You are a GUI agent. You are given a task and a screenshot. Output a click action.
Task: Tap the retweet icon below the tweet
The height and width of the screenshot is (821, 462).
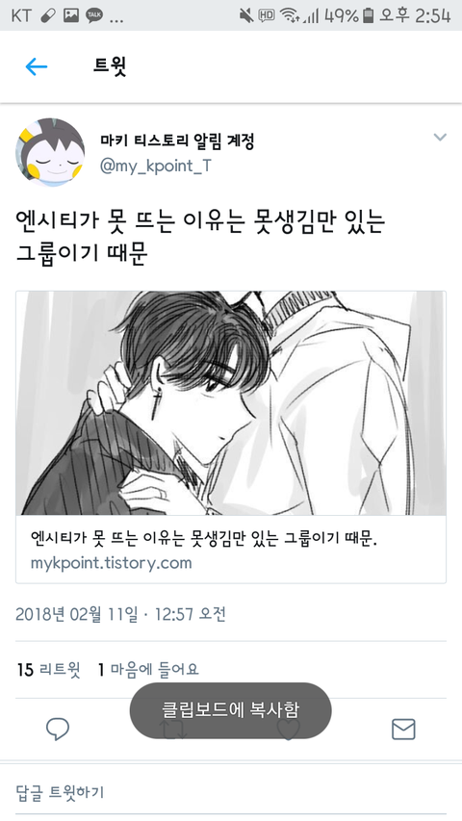[x=173, y=729]
